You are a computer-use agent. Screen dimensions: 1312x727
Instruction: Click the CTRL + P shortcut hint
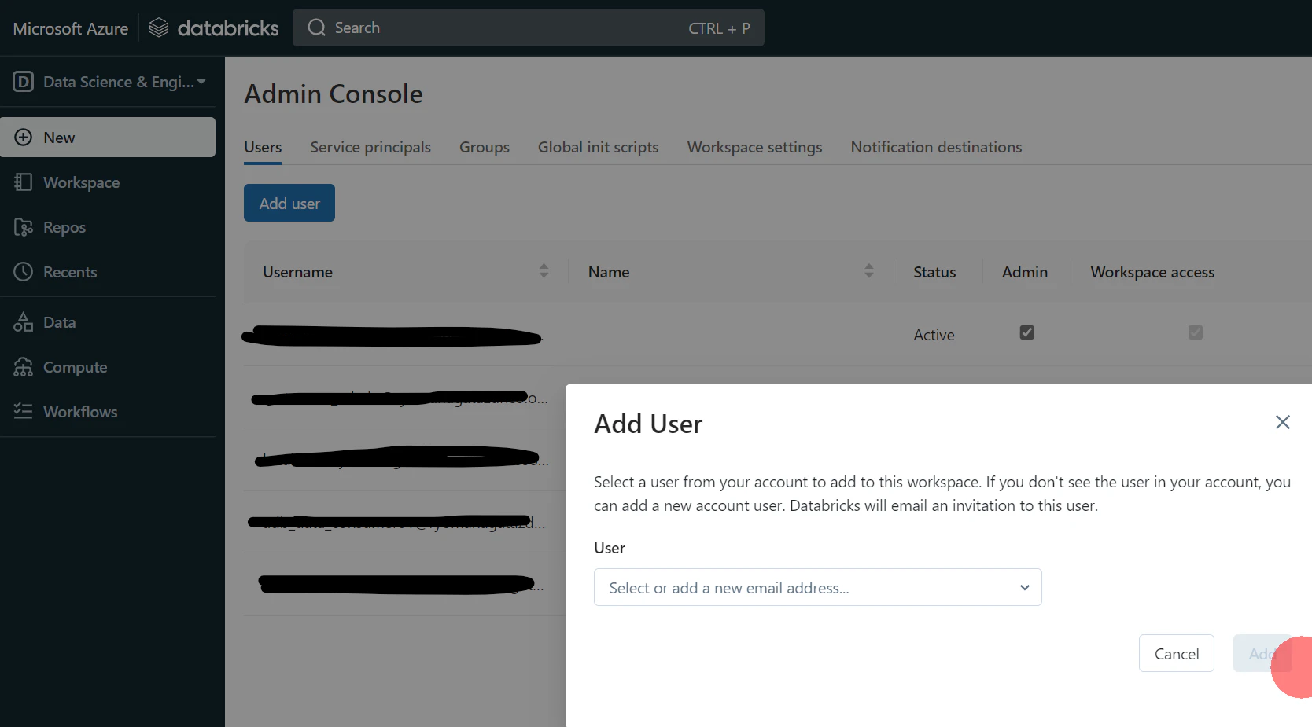(x=719, y=28)
